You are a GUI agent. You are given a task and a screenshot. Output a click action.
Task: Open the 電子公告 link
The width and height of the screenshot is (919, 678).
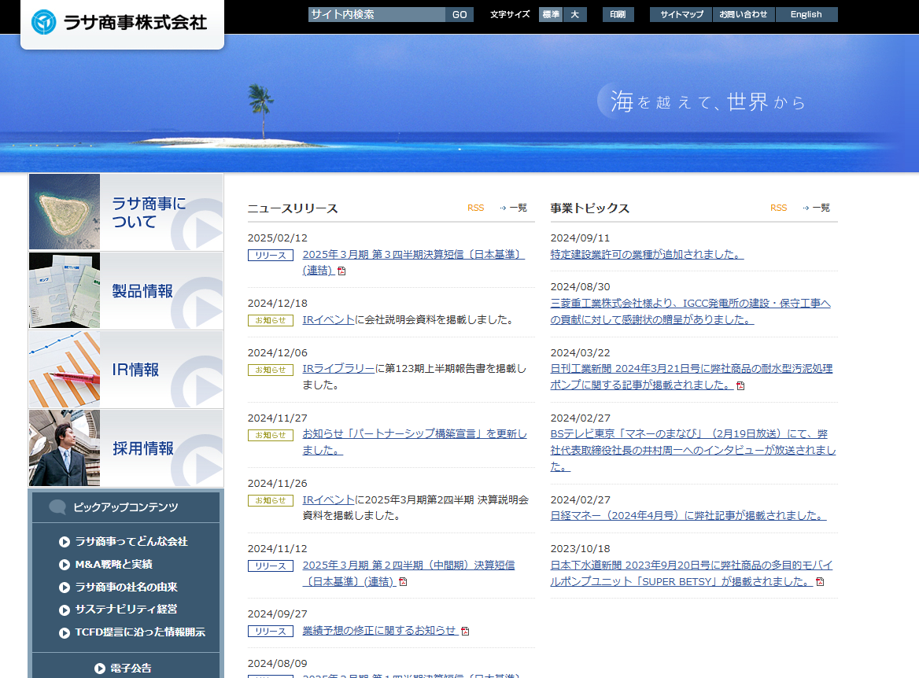tap(131, 669)
